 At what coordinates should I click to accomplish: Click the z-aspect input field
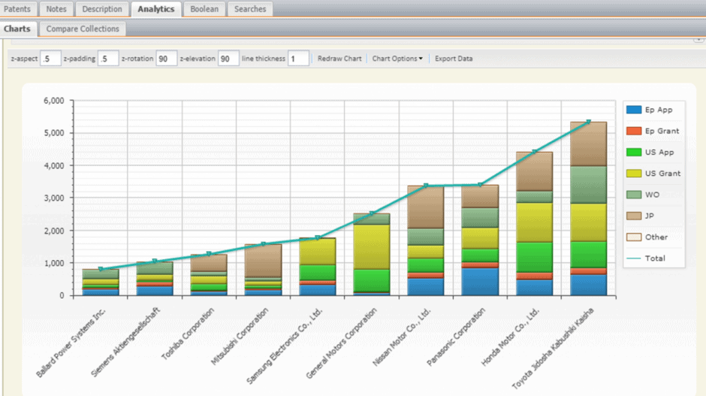(x=50, y=59)
